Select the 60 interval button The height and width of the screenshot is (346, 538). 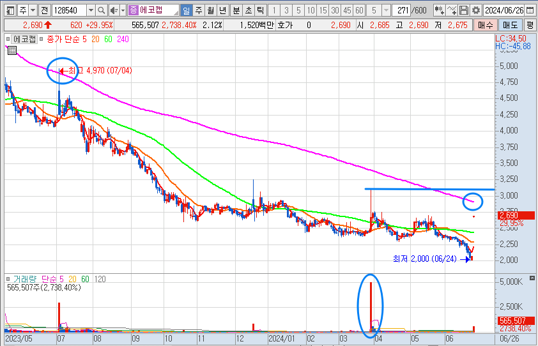point(359,10)
